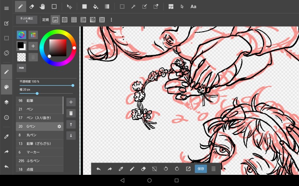Open the Gペン brush settings gear
The width and height of the screenshot is (299, 186).
click(x=59, y=126)
